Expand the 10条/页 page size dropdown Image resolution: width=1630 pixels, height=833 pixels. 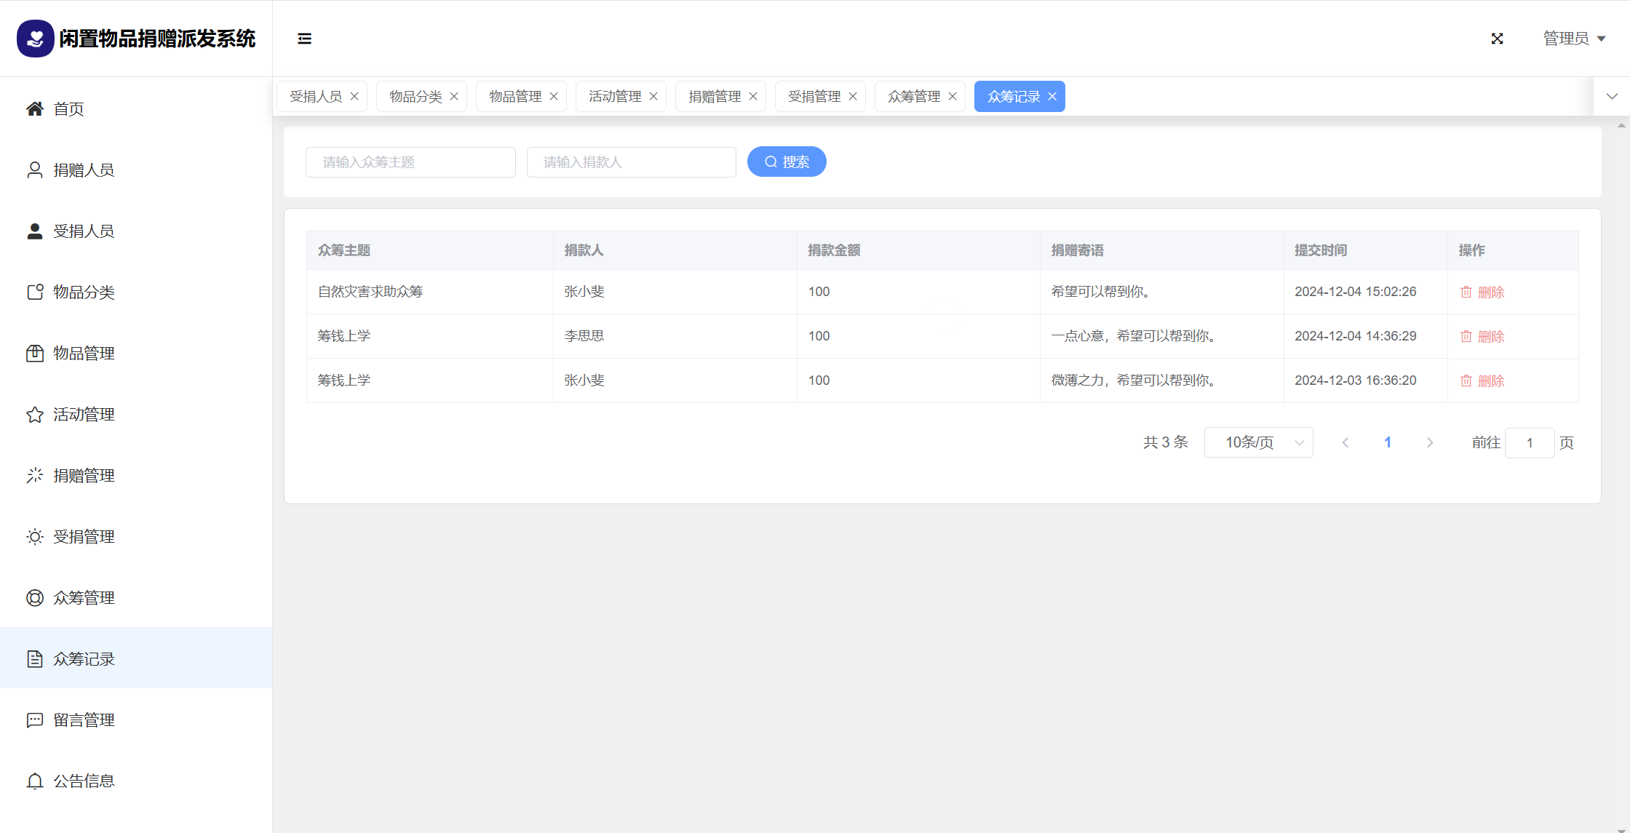click(1258, 442)
